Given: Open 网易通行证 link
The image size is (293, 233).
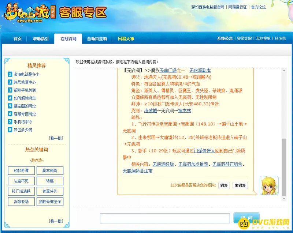Looking at the screenshot, I should 237,7.
